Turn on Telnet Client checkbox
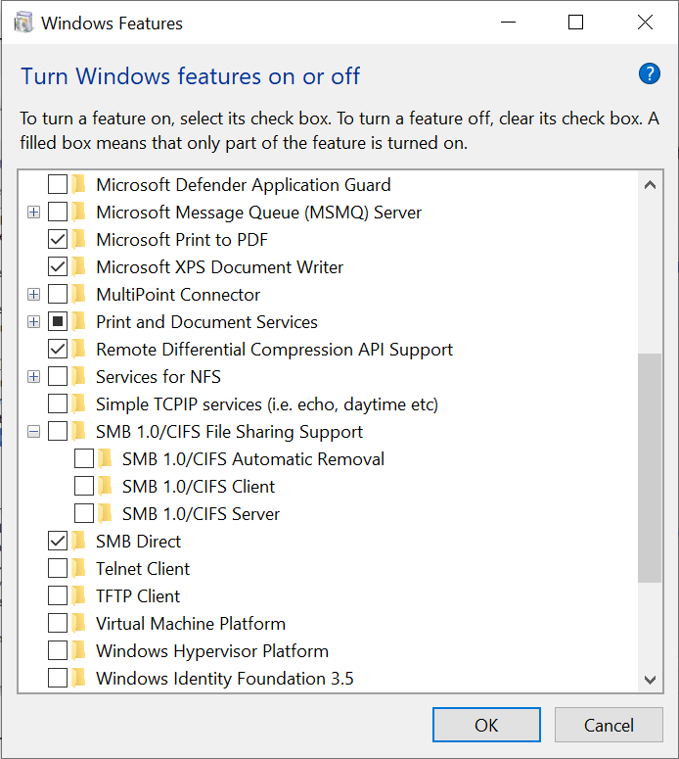 [x=58, y=568]
